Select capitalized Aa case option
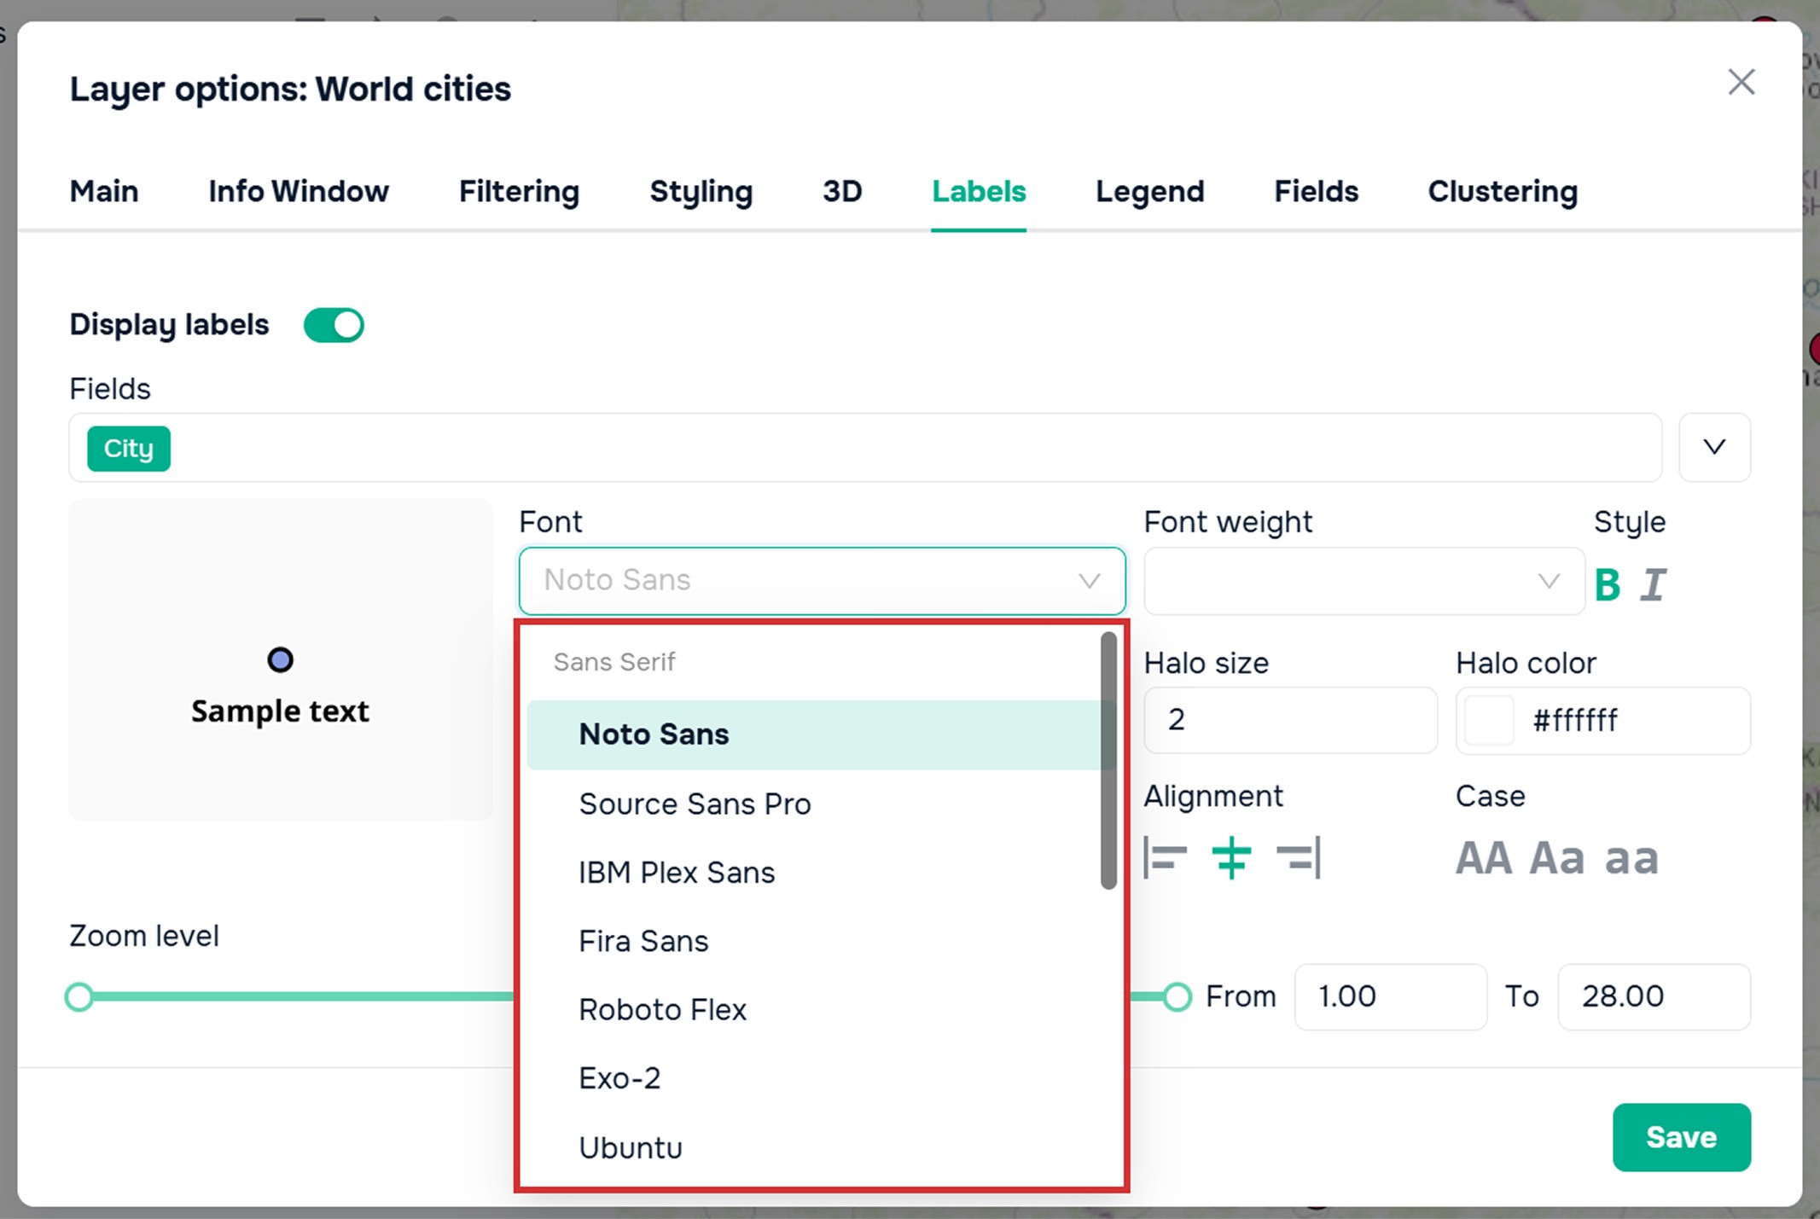1820x1219 pixels. click(1557, 858)
